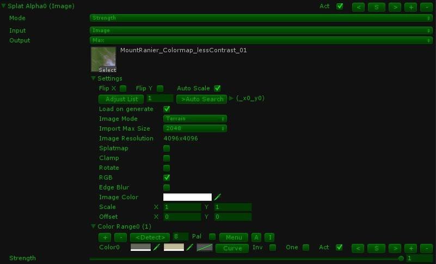Click the '<' button in the Splat Alpha0 header row
Image resolution: width=436 pixels, height=264 pixels.
[358, 7]
